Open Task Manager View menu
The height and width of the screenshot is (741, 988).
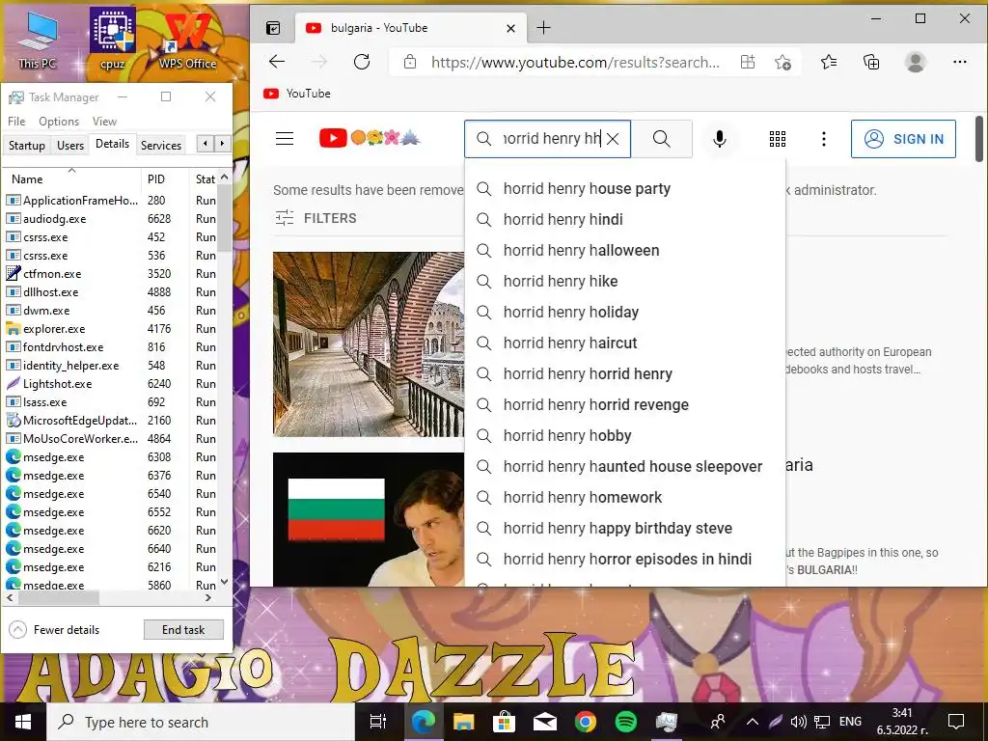coord(104,121)
